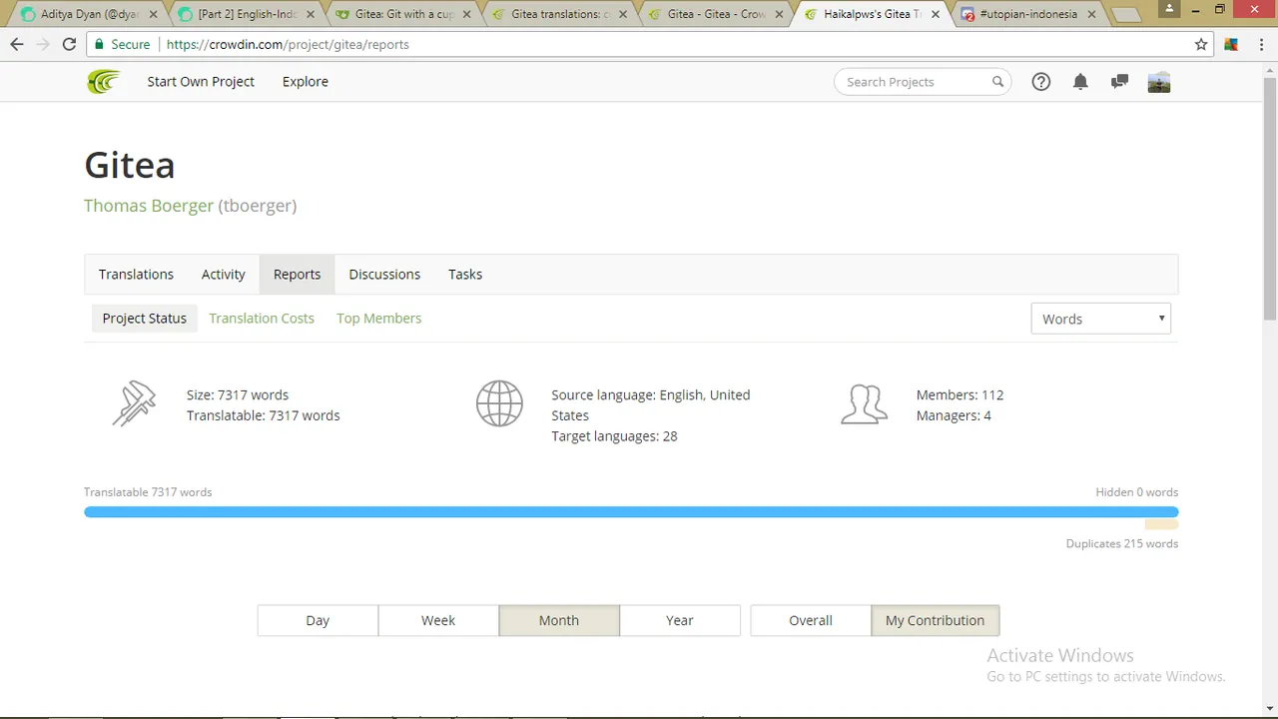
Task: Open the Translation Costs report
Action: [x=262, y=318]
